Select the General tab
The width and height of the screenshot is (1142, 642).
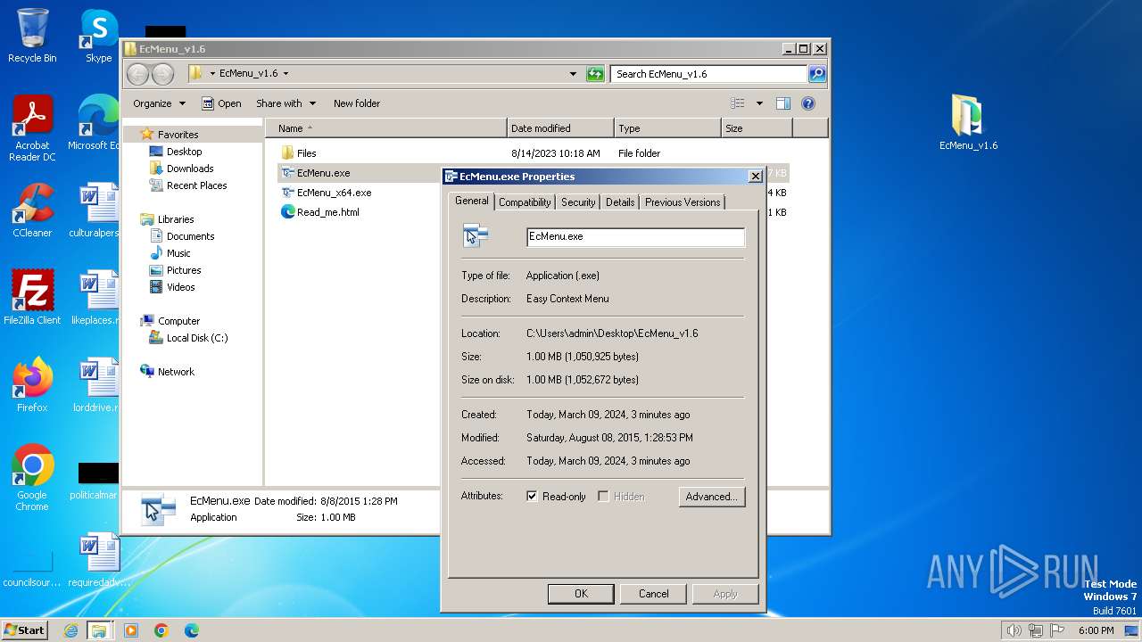point(471,201)
